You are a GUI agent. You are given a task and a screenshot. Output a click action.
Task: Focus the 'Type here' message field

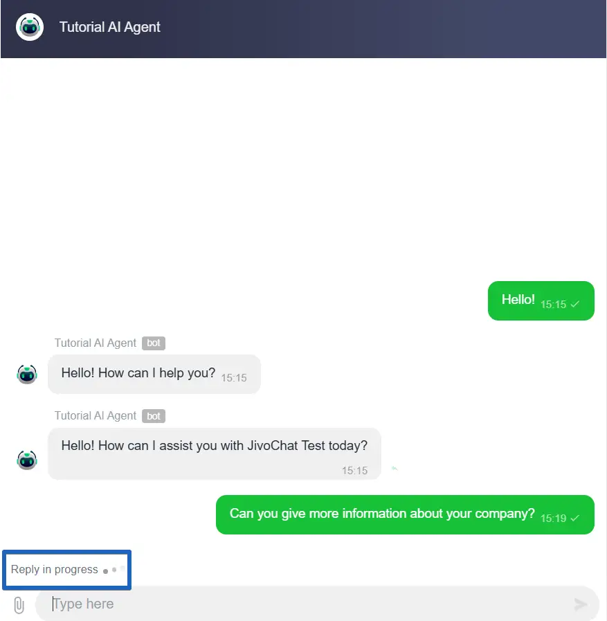[x=317, y=604]
